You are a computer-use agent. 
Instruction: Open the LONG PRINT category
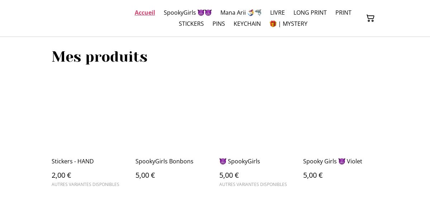[x=310, y=13]
